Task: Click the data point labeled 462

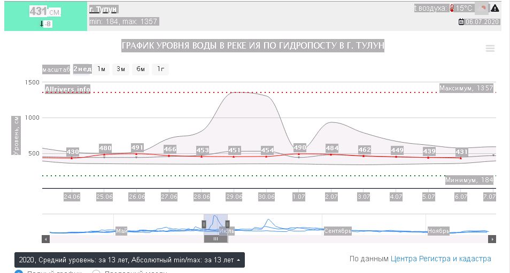Action: [x=364, y=156]
